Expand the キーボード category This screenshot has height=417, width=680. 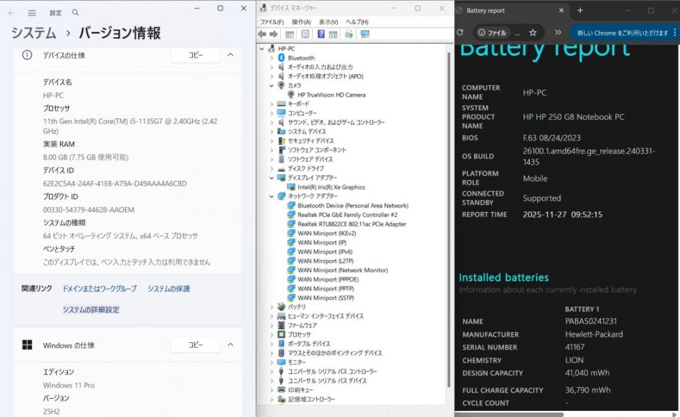pos(271,104)
